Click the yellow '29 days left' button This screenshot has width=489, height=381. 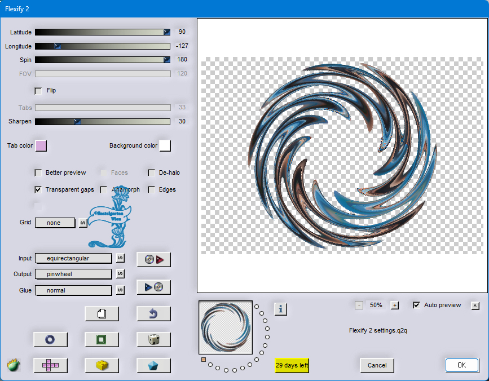click(292, 365)
